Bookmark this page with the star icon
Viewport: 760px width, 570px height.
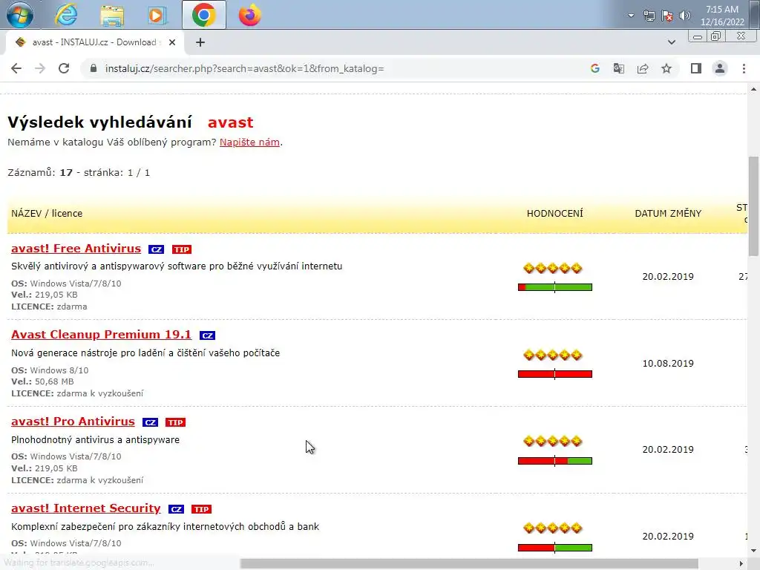pyautogui.click(x=666, y=68)
